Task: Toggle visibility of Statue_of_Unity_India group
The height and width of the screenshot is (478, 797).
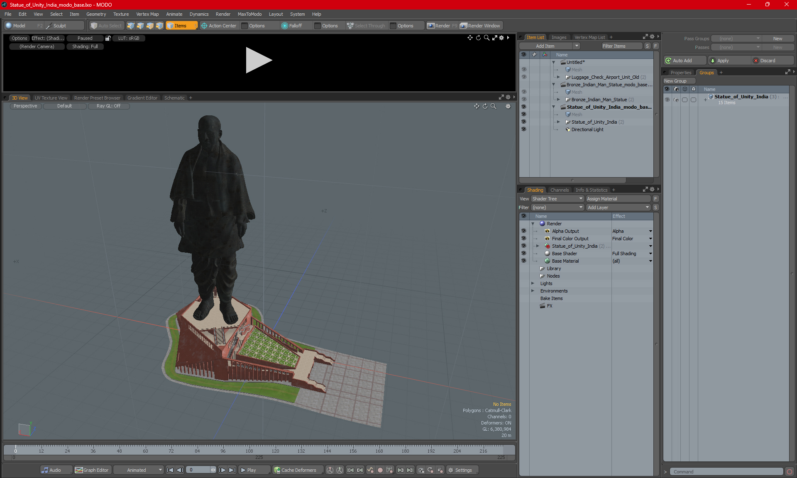Action: [x=667, y=100]
